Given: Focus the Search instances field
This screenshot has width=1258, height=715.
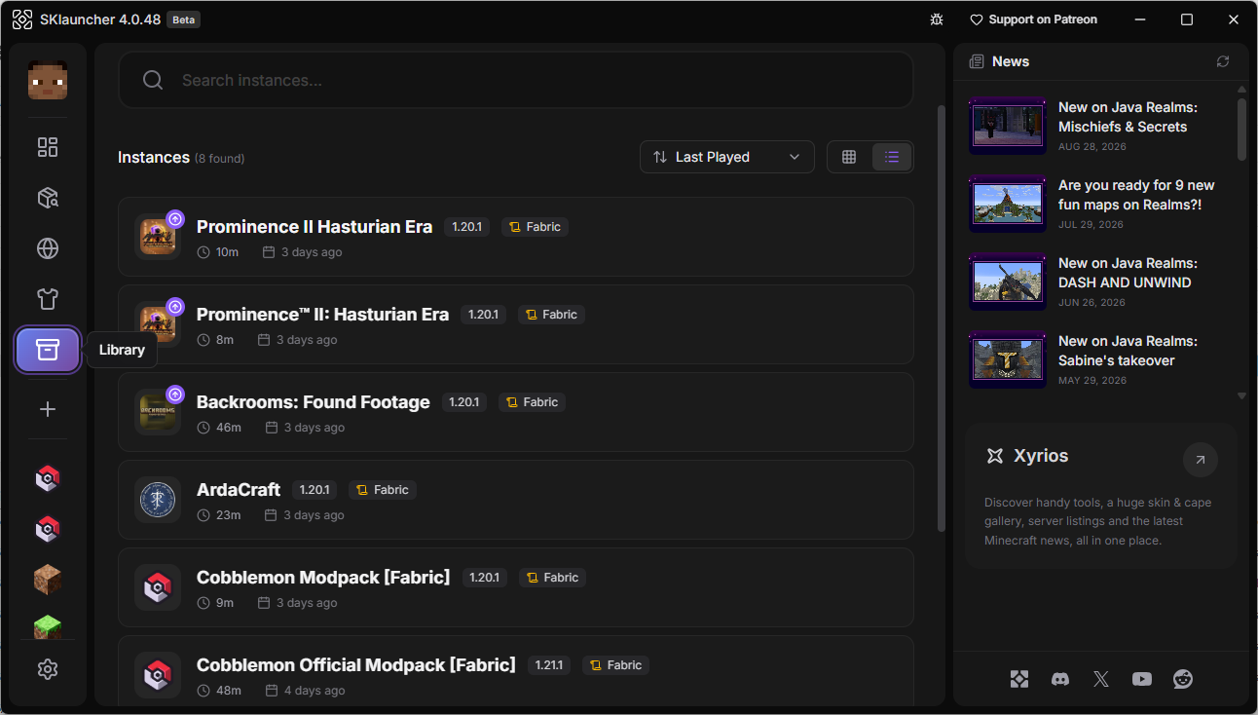Looking at the screenshot, I should [516, 80].
